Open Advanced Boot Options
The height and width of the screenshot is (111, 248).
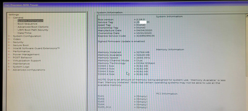coord(33,27)
